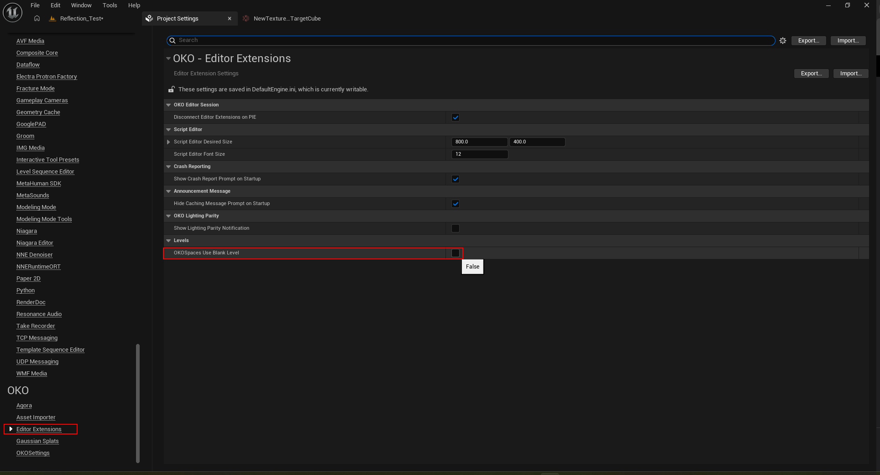Collapse the OKO - Editor Extensions heading

tap(168, 58)
